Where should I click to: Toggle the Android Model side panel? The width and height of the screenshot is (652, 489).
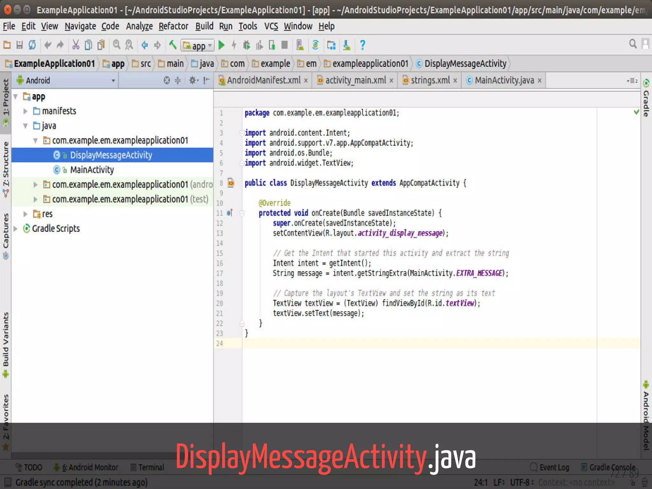pyautogui.click(x=646, y=415)
